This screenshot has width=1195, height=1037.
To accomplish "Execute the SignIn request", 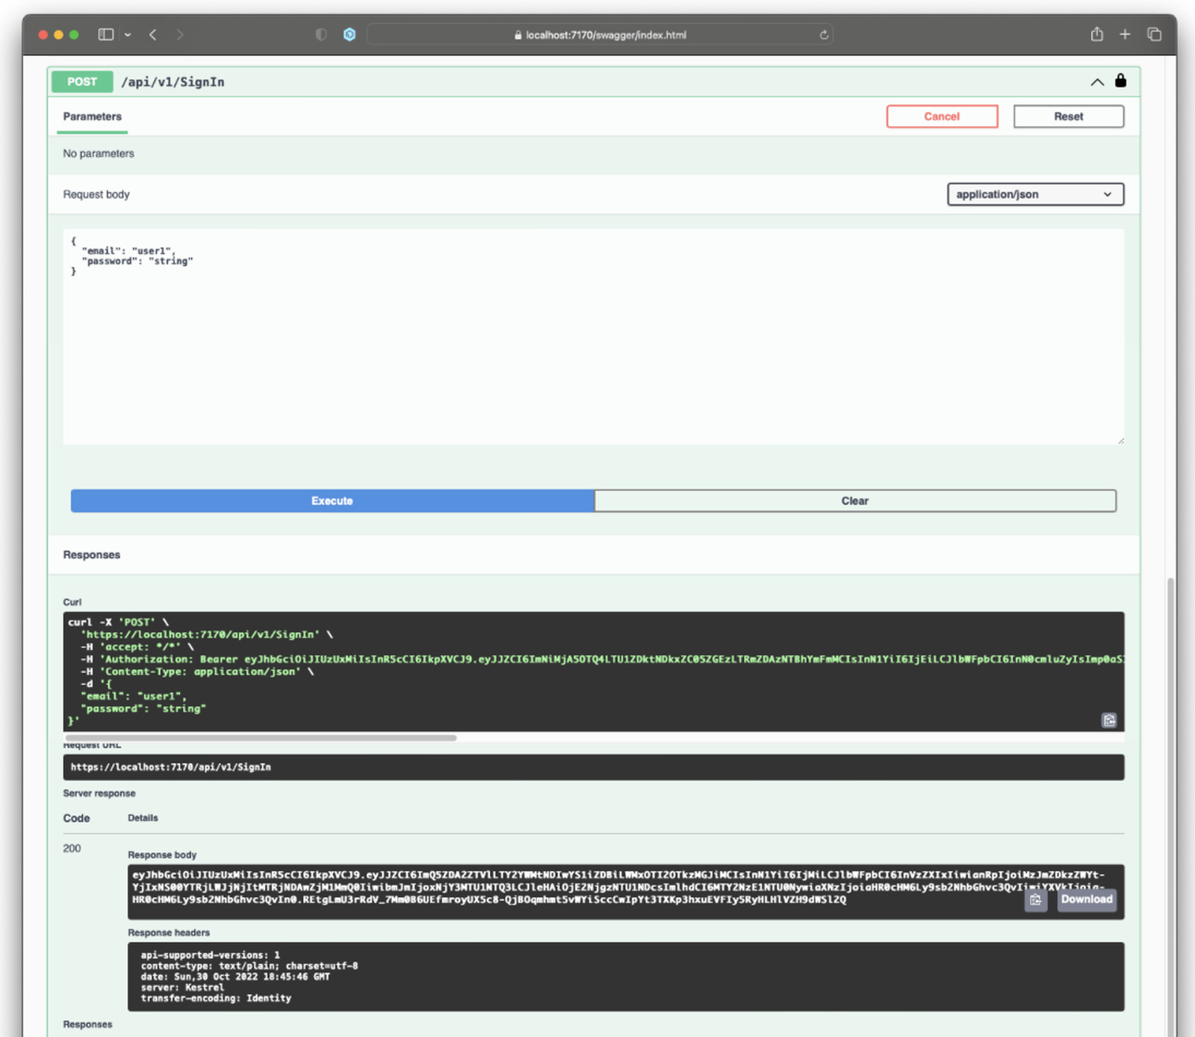I will (x=332, y=501).
